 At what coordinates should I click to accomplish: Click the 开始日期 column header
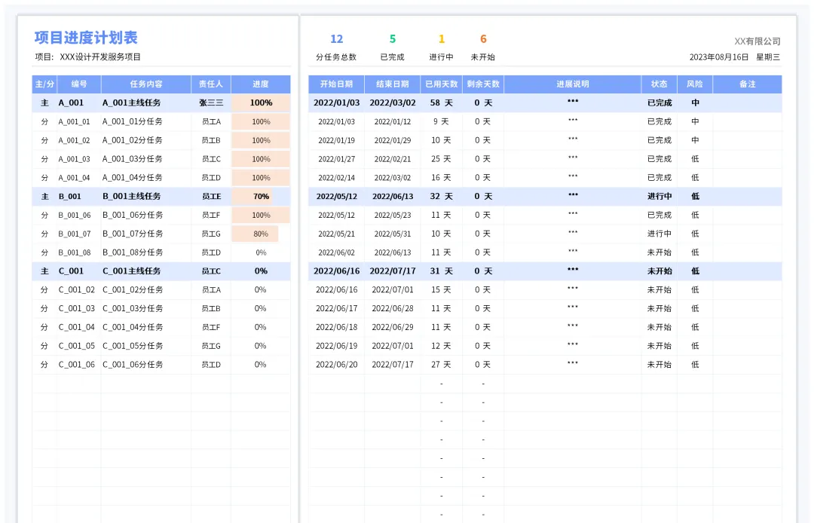[x=336, y=84]
